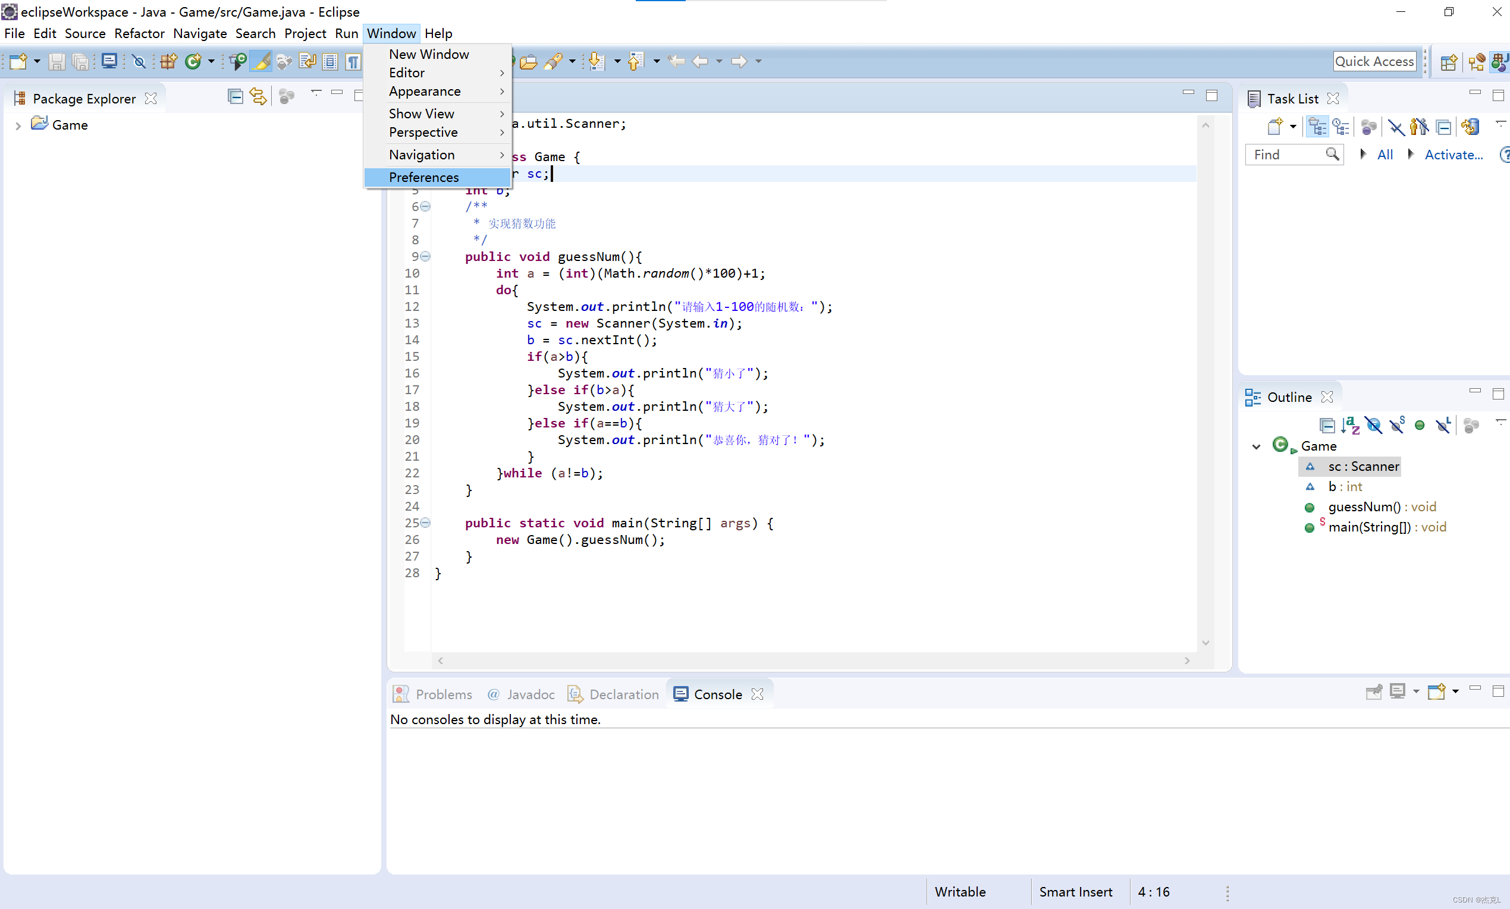The width and height of the screenshot is (1510, 909).
Task: Click Open Console icon in console toolbar
Action: pos(1436,691)
